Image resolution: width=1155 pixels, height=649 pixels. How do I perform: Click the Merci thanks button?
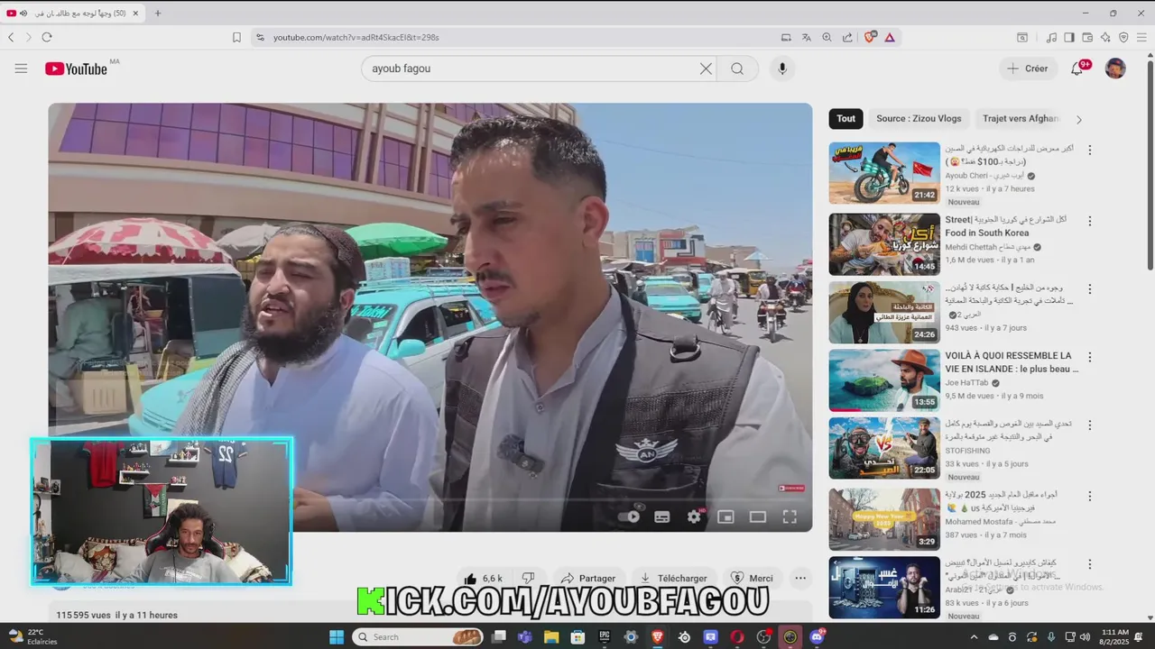pos(752,579)
